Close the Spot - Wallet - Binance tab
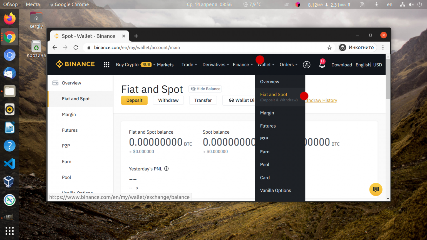The height and width of the screenshot is (240, 427). [x=123, y=36]
